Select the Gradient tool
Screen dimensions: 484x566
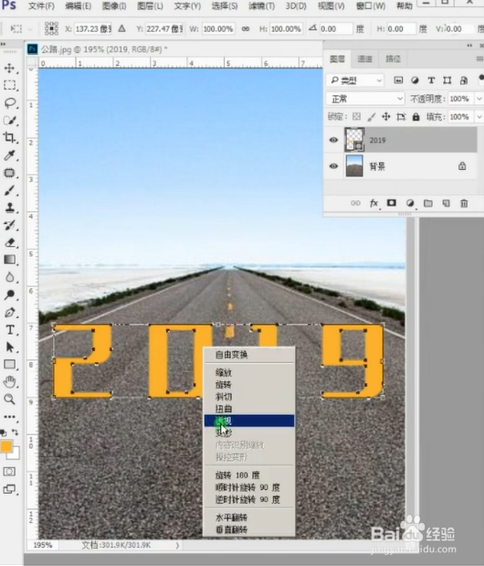point(10,260)
